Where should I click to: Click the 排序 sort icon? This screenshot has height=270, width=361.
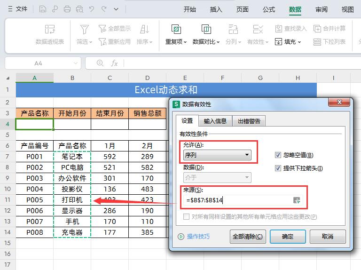point(145,29)
